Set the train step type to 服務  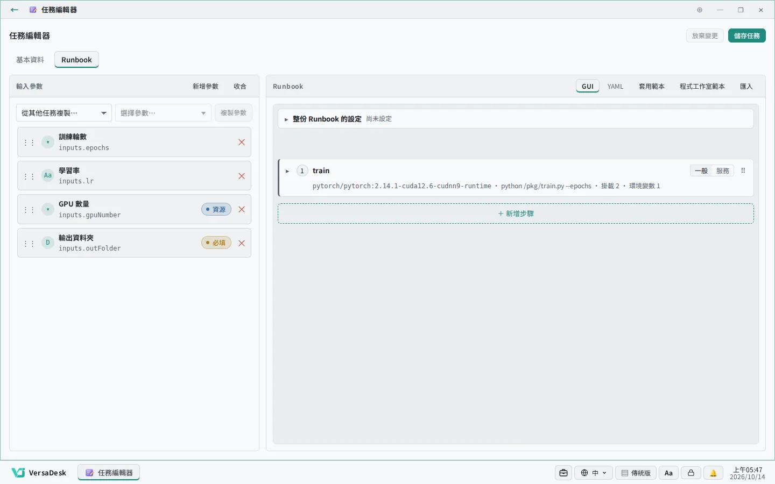(723, 170)
